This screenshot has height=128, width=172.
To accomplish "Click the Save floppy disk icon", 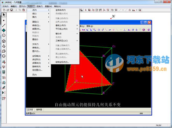I will [12, 10].
